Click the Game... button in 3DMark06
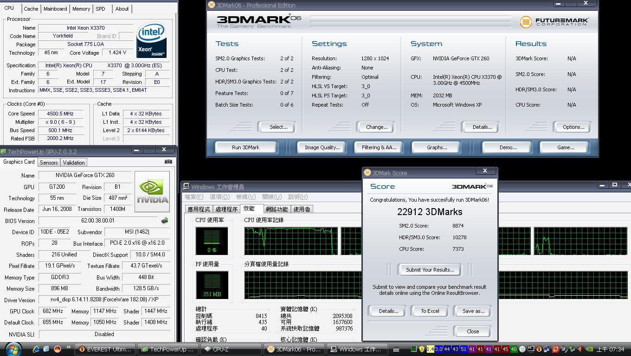Viewport: 631px width, 356px height. [x=565, y=147]
